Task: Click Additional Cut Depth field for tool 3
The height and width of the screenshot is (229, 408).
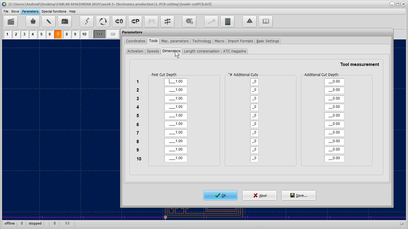Action: (x=335, y=99)
